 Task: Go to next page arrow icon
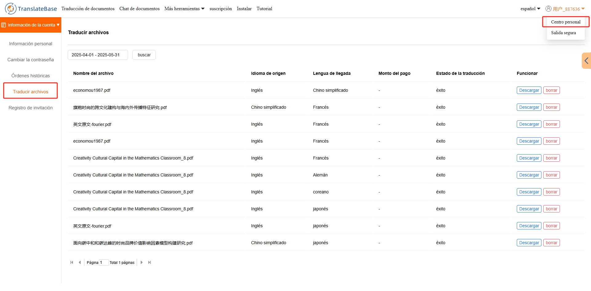tap(142, 262)
